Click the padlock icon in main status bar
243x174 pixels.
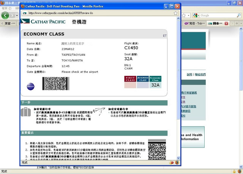pos(234,171)
